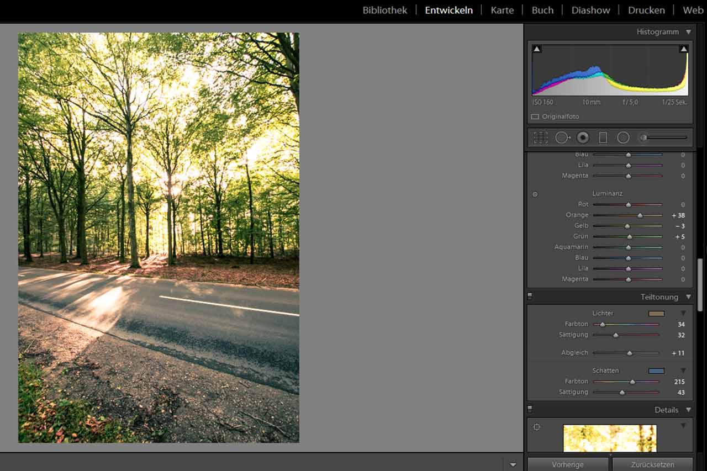Open the Karte module

502,10
